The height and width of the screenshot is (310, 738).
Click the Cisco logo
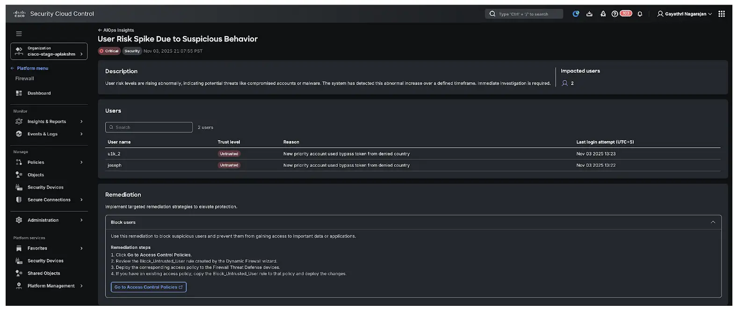click(x=20, y=14)
